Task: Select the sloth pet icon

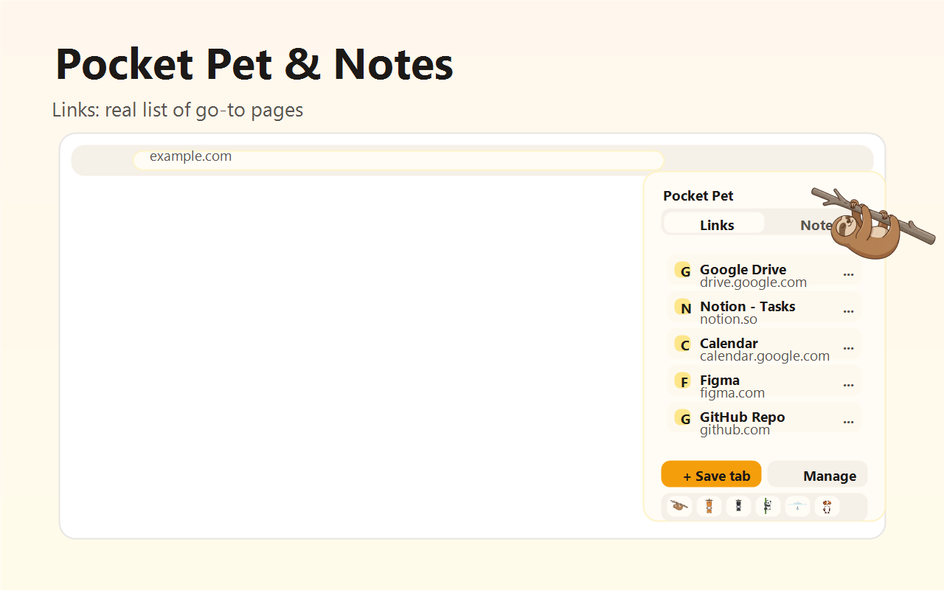Action: pyautogui.click(x=678, y=506)
